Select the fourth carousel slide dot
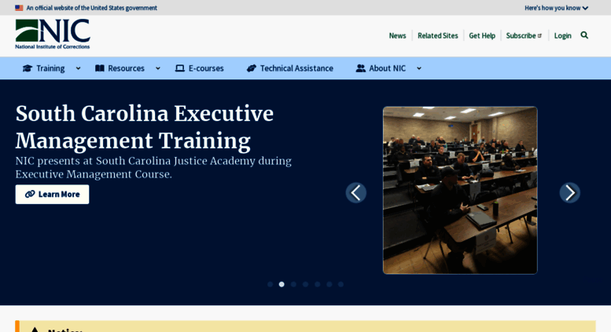This screenshot has height=332, width=611. (x=305, y=284)
